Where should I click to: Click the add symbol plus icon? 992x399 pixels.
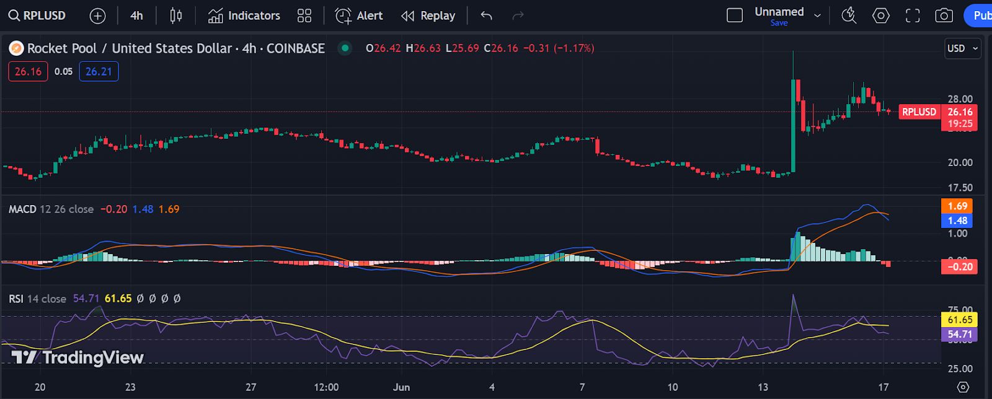[97, 16]
